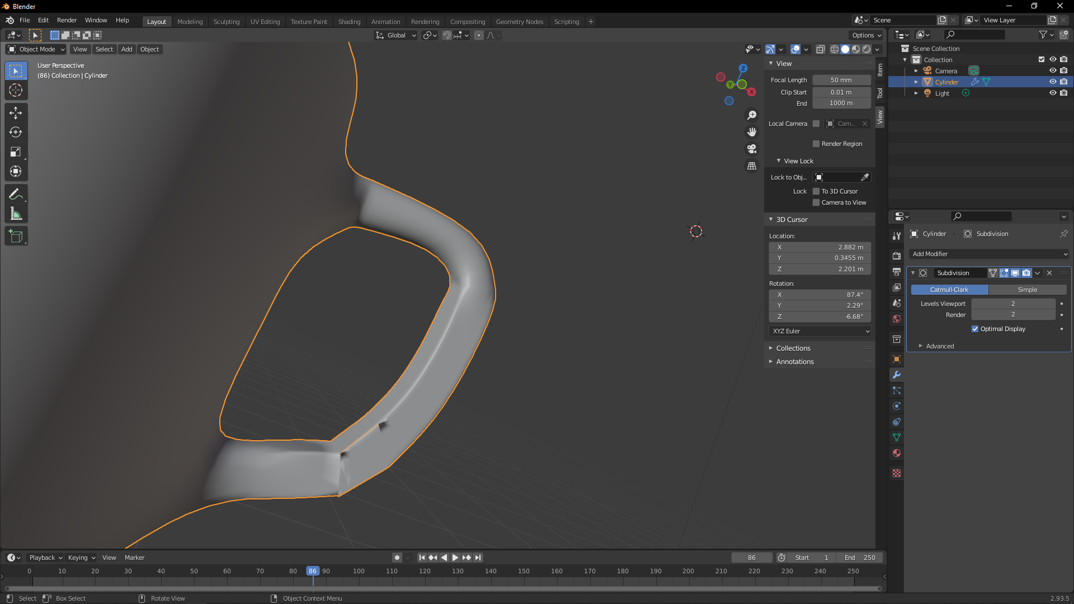Expand the Advanced subdivision section
Image resolution: width=1074 pixels, height=604 pixels.
(940, 346)
